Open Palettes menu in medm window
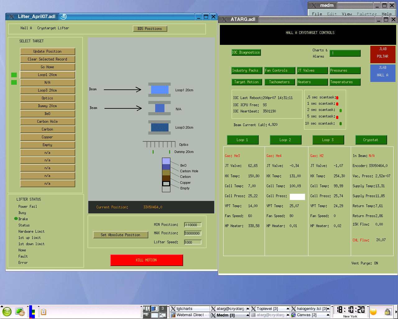 [x=367, y=14]
